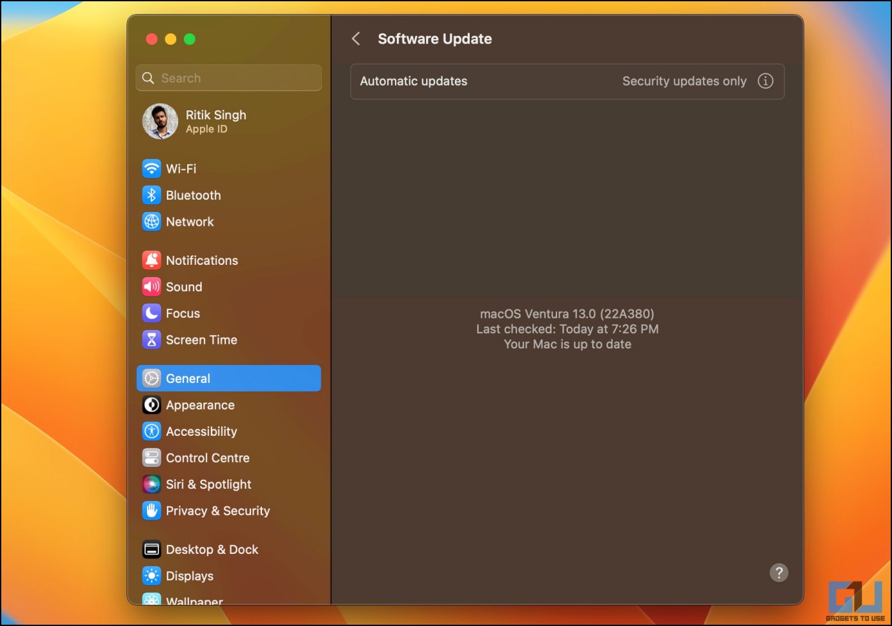
Task: Click the Desktop & Dock icon
Action: (151, 549)
